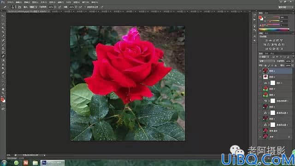Toggle visibility of the locked Background layer
This screenshot has width=295, height=166.
click(260, 137)
